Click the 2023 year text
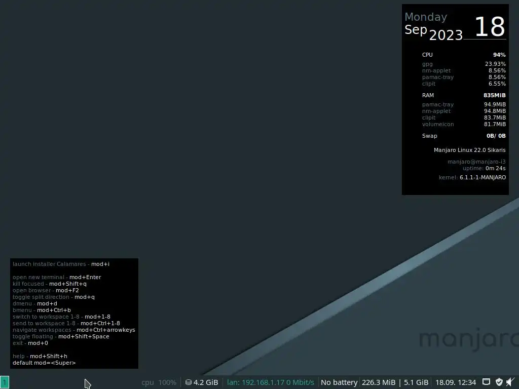 tap(446, 35)
